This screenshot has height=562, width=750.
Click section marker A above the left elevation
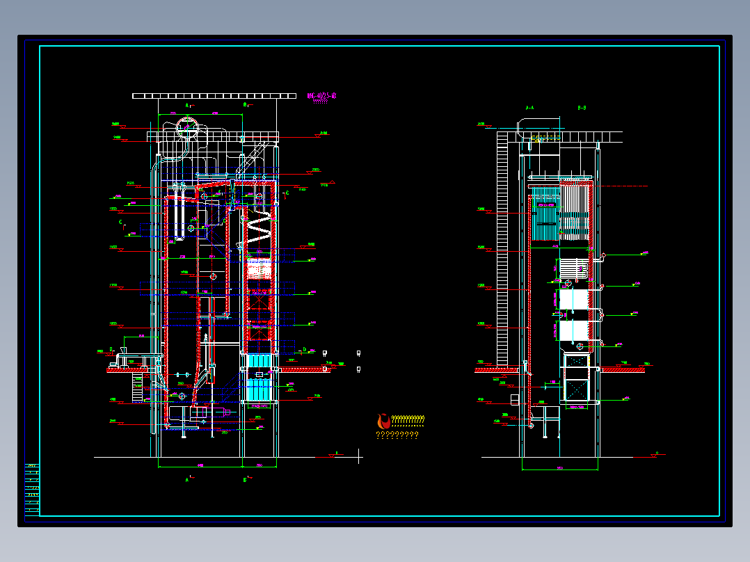click(x=189, y=105)
